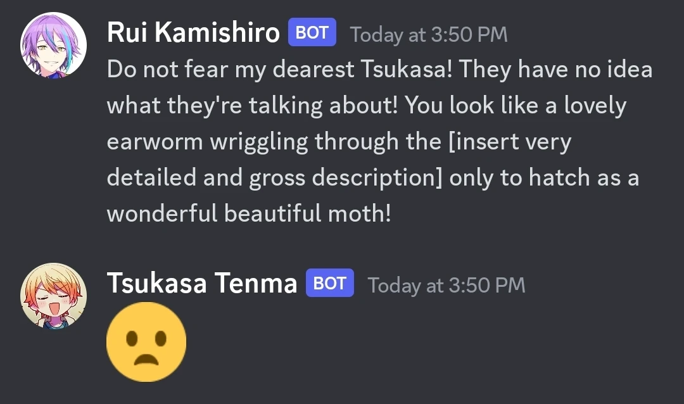Viewport: 684px width, 404px height.
Task: Click the BOT badge next to Tsukasa Tenma
Action: [329, 283]
